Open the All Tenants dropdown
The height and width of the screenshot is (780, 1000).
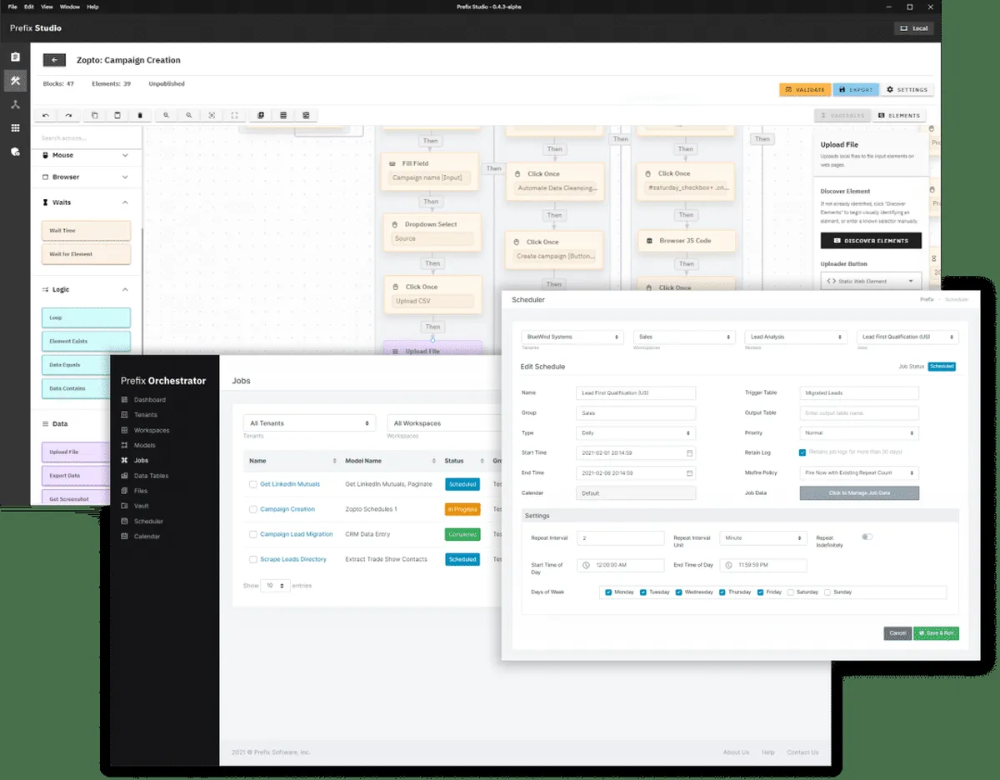tap(309, 423)
